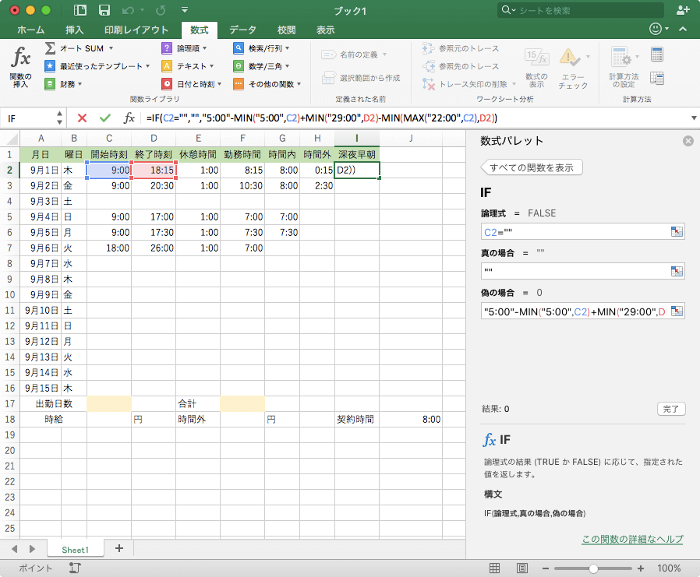This screenshot has height=577, width=700.
Task: Click the Recently Used star icon
Action: pyautogui.click(x=50, y=66)
